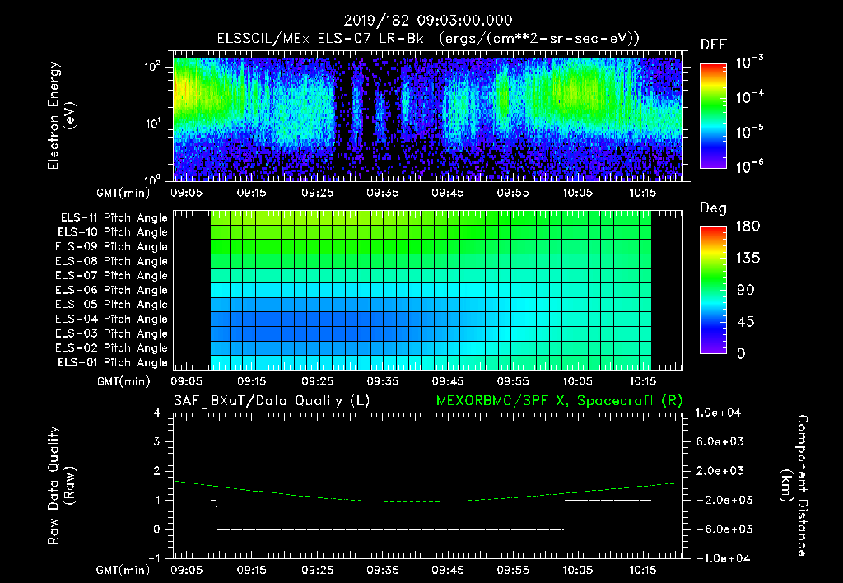Screen dimensions: 843x583
Task: Click the 'DEF' color bar label
Action: click(x=714, y=45)
